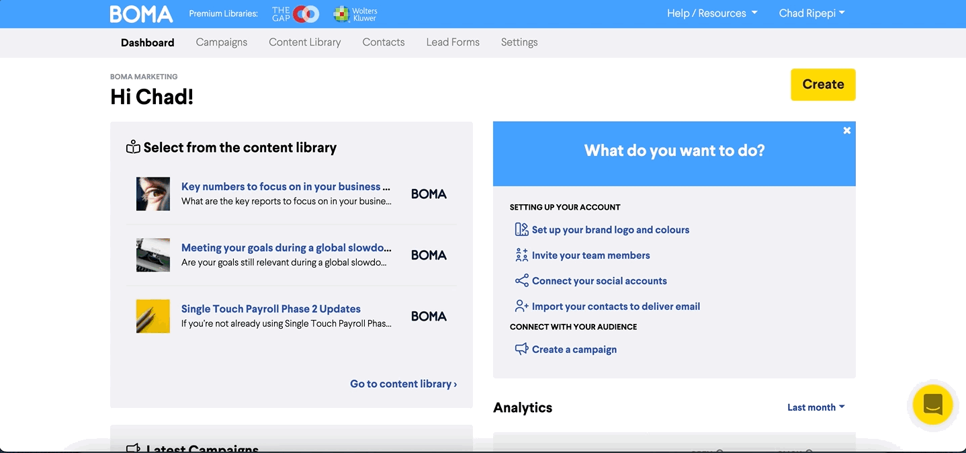
Task: Click the BOMA logo in header
Action: [x=141, y=13]
